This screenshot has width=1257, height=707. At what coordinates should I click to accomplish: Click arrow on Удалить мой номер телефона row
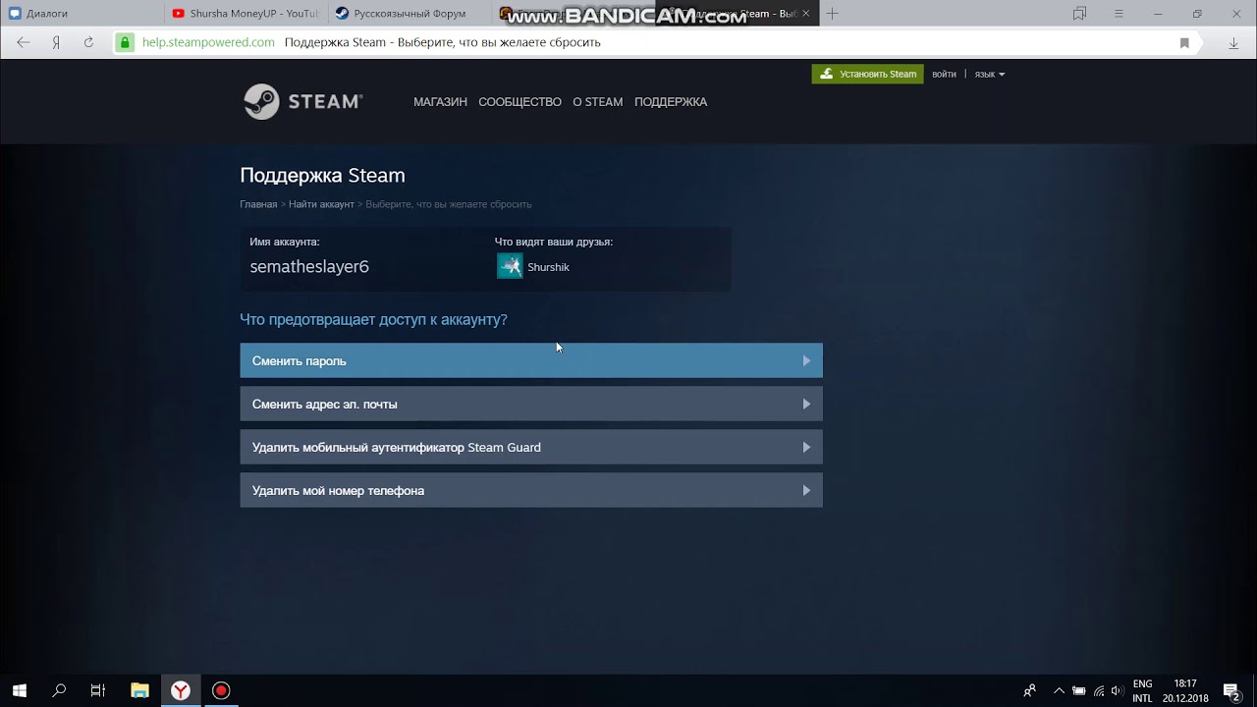coord(806,490)
